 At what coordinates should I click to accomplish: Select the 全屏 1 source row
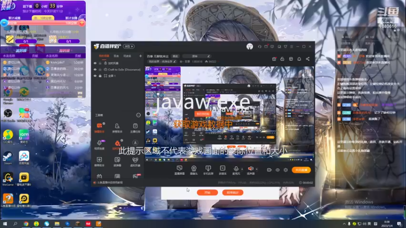tap(117, 75)
